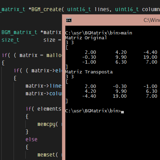Open the command prompt system menu icon
This screenshot has height=160, width=160.
point(69,20)
